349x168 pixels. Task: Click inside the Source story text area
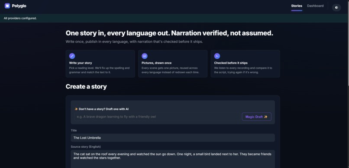click(x=173, y=159)
